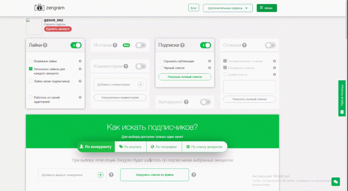Click the Добавьте аккаунт конкурента input field
348x191 pixels.
[68, 175]
